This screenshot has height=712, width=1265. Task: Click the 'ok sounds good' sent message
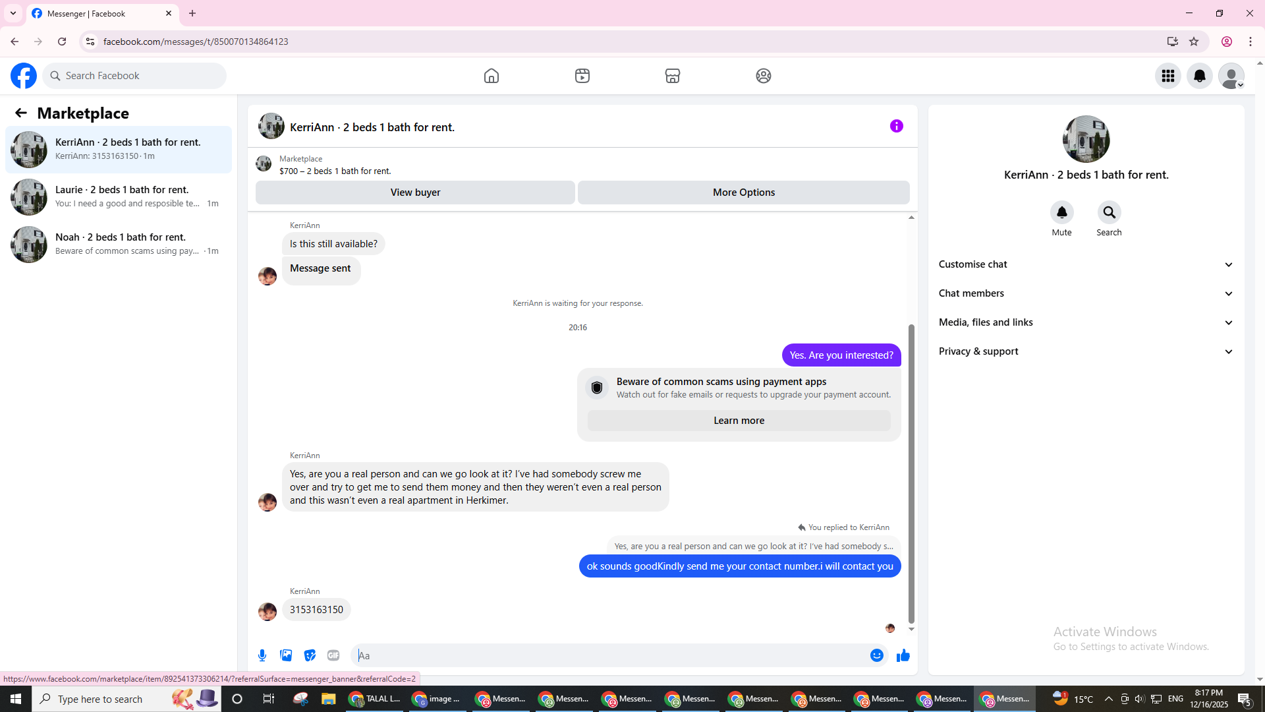click(x=740, y=566)
